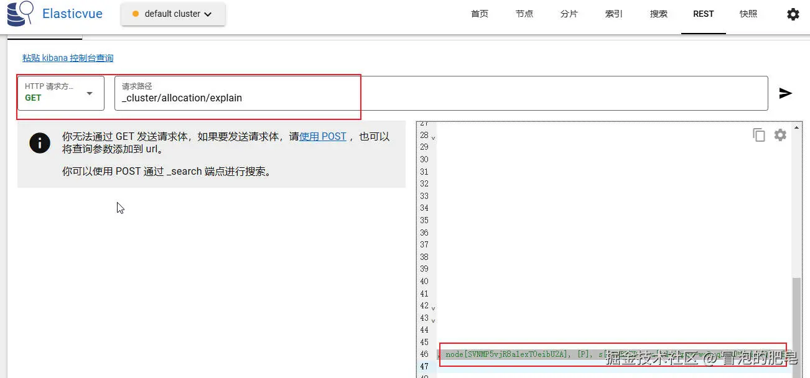
Task: Switch to the 分片 tab
Action: [x=569, y=14]
